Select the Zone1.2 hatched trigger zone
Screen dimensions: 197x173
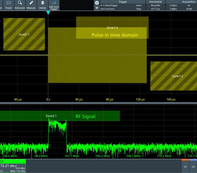point(174,76)
